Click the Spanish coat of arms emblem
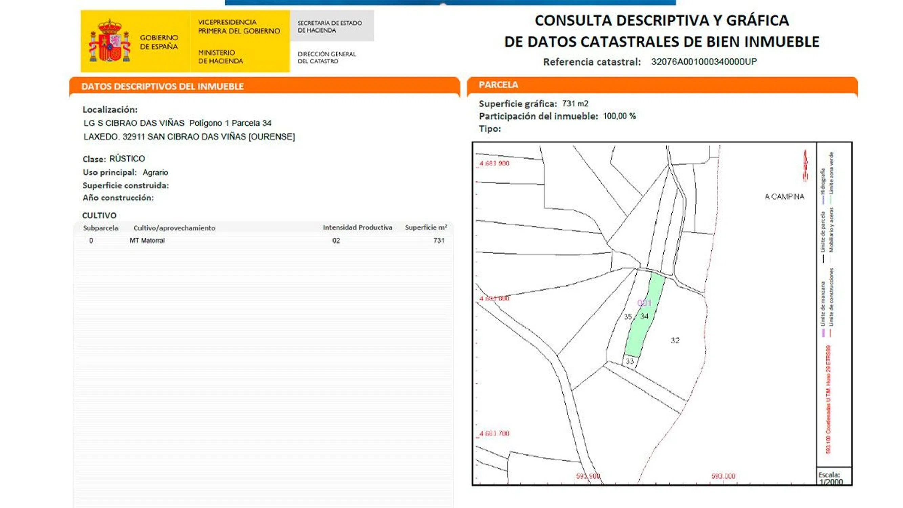Screen dimensions: 903x508 tap(110, 41)
